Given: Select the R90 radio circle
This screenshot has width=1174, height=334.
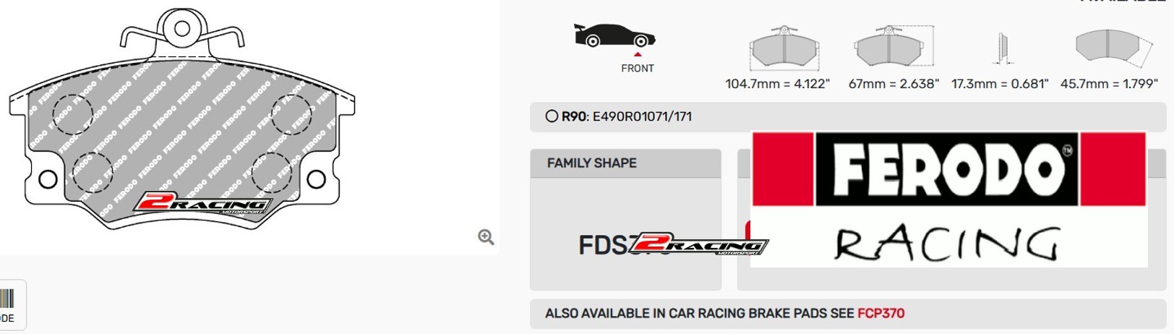Looking at the screenshot, I should click(x=552, y=116).
